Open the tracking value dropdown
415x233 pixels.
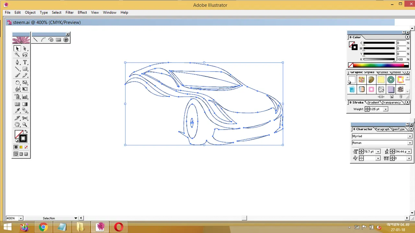tap(409, 158)
